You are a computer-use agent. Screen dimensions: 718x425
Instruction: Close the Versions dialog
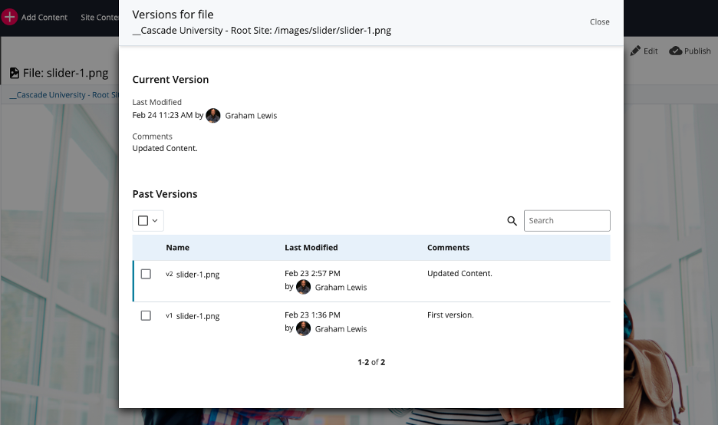599,21
